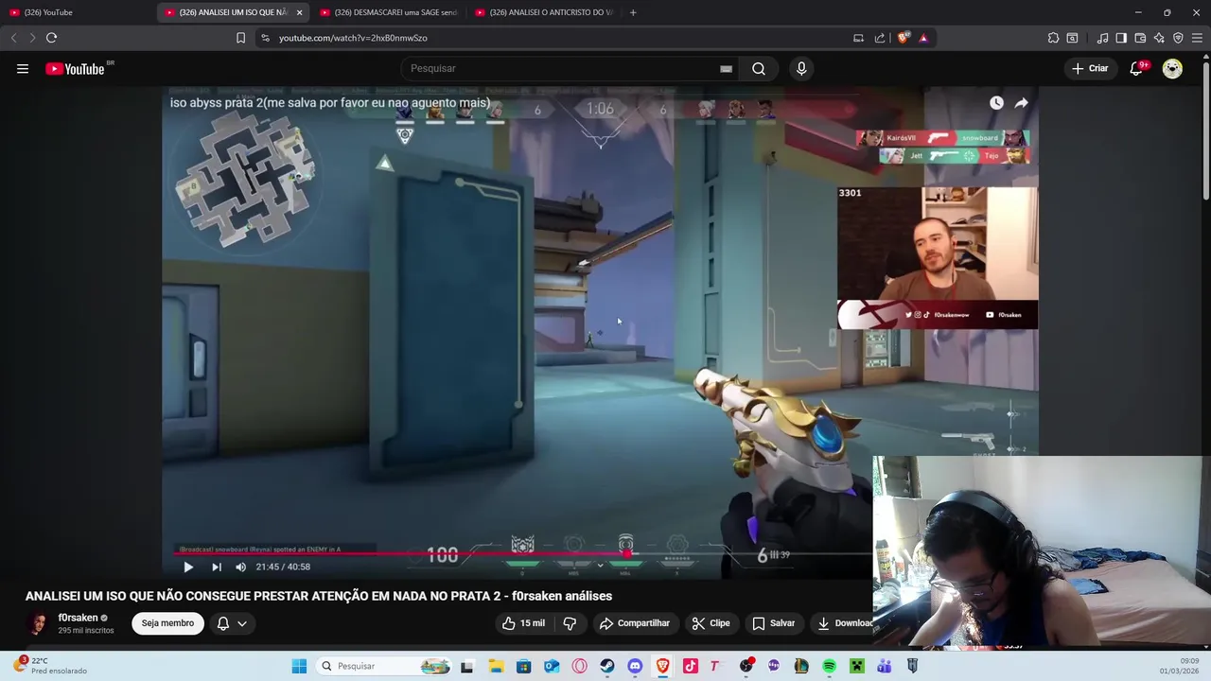Start voice search with the microphone
Screen dimensions: 1211x681
coord(801,68)
